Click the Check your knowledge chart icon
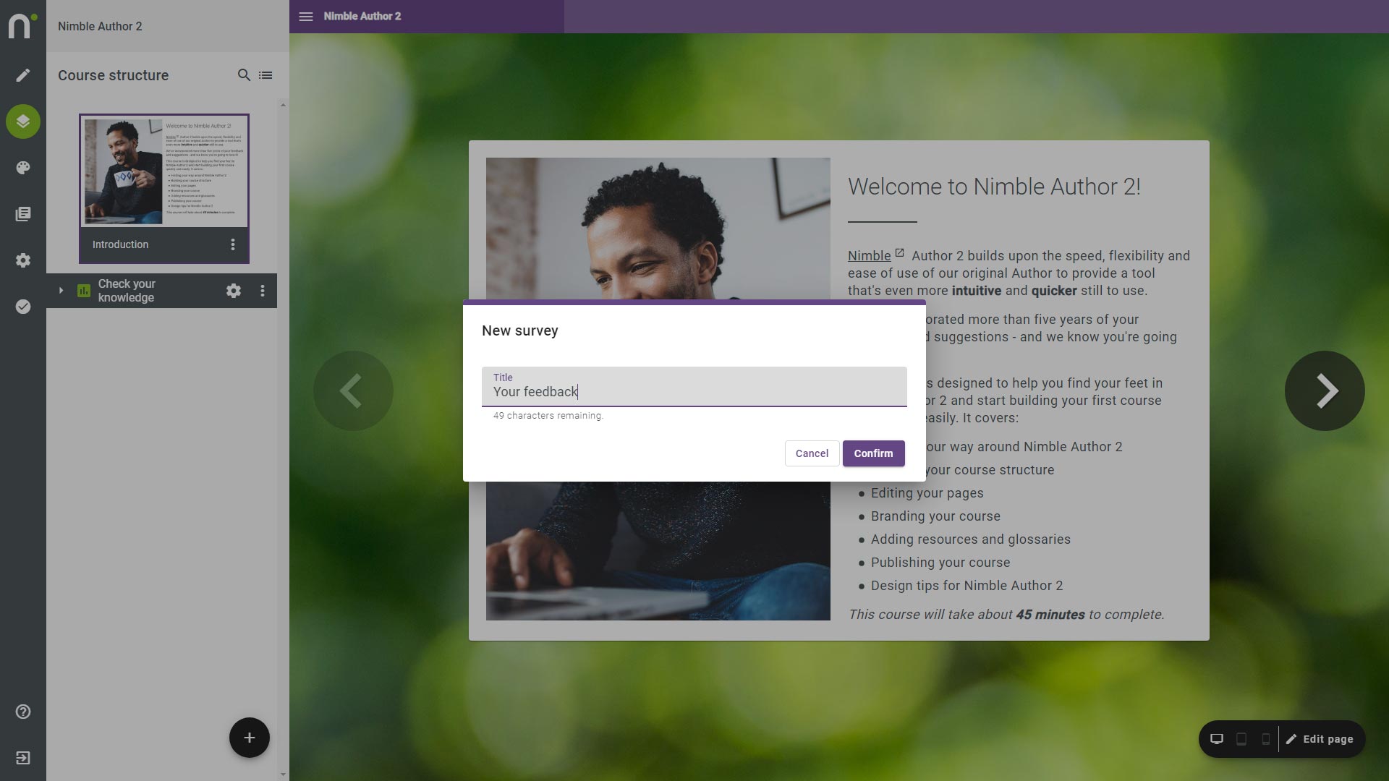1389x781 pixels. (x=84, y=291)
